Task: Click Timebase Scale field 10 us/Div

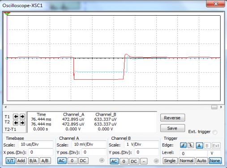Action: (36, 144)
